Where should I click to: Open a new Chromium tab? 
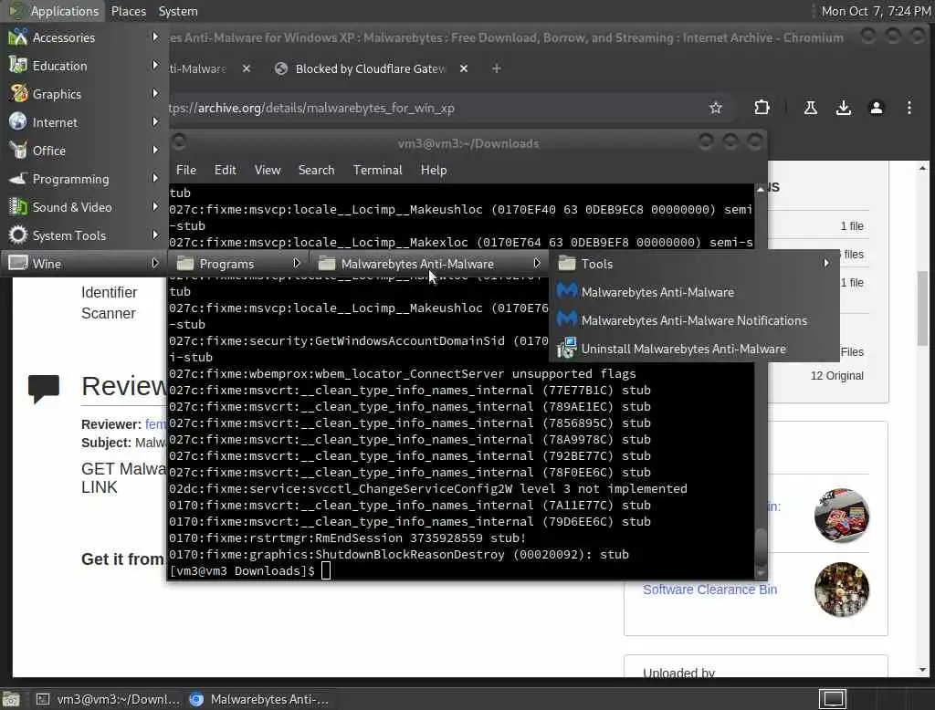496,68
